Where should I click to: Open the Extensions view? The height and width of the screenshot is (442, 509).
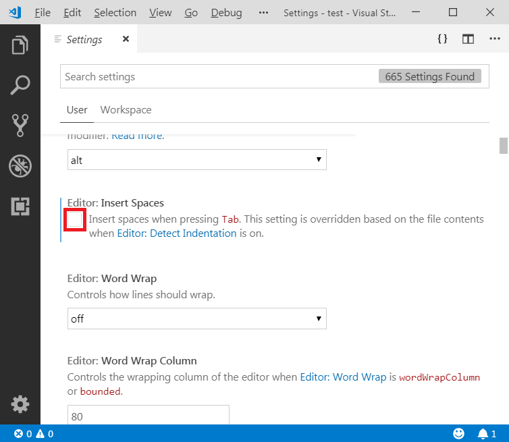pyautogui.click(x=20, y=206)
